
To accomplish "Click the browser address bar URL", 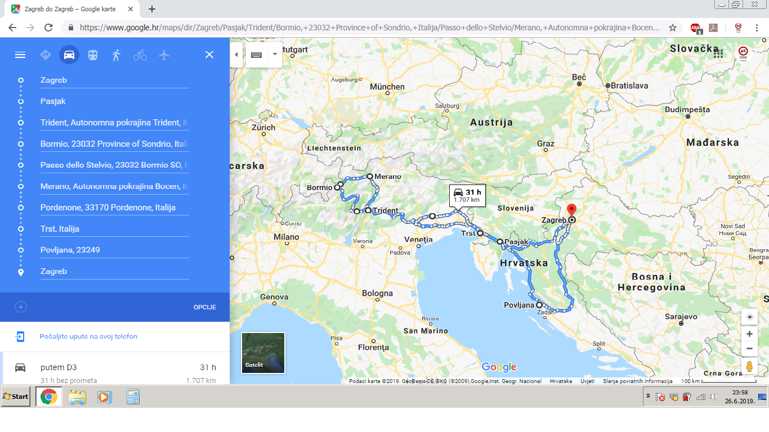I will (x=369, y=28).
